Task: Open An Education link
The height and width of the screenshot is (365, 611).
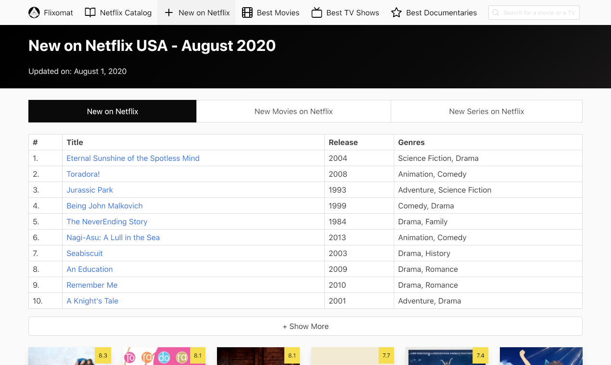Action: (x=89, y=269)
